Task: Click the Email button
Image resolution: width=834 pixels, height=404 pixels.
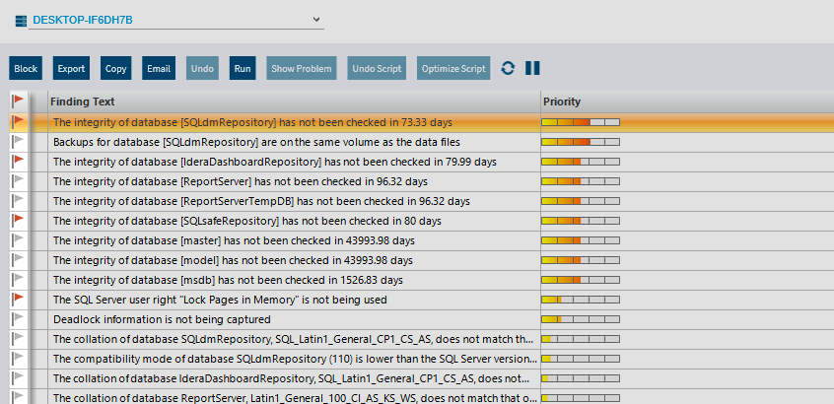Action: [x=159, y=69]
